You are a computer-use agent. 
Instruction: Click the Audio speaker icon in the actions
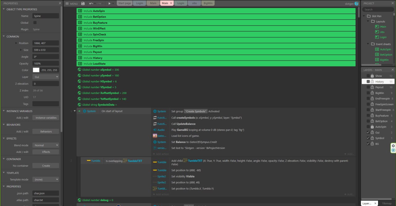[x=155, y=130]
